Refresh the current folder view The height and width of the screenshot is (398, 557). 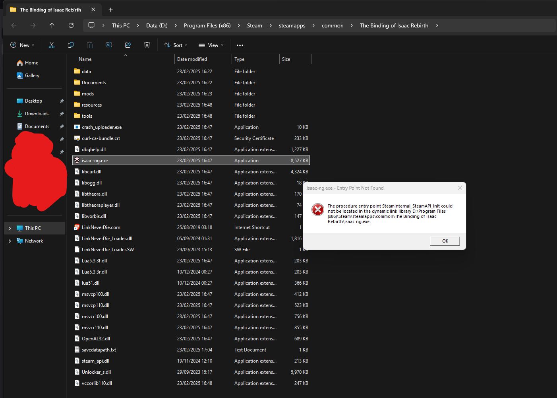[71, 25]
